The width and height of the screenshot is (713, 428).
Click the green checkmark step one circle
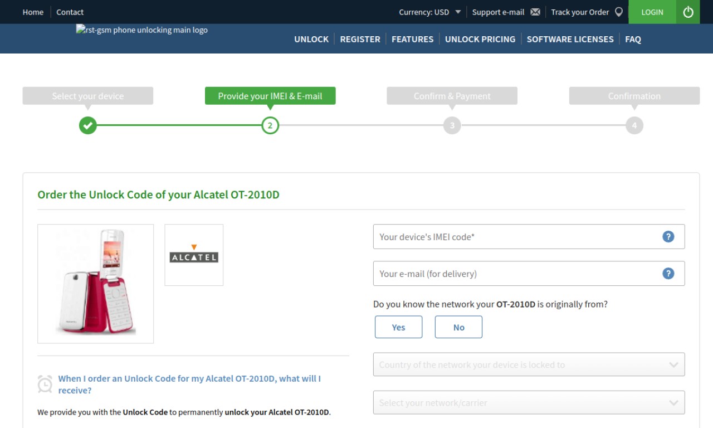pyautogui.click(x=88, y=125)
